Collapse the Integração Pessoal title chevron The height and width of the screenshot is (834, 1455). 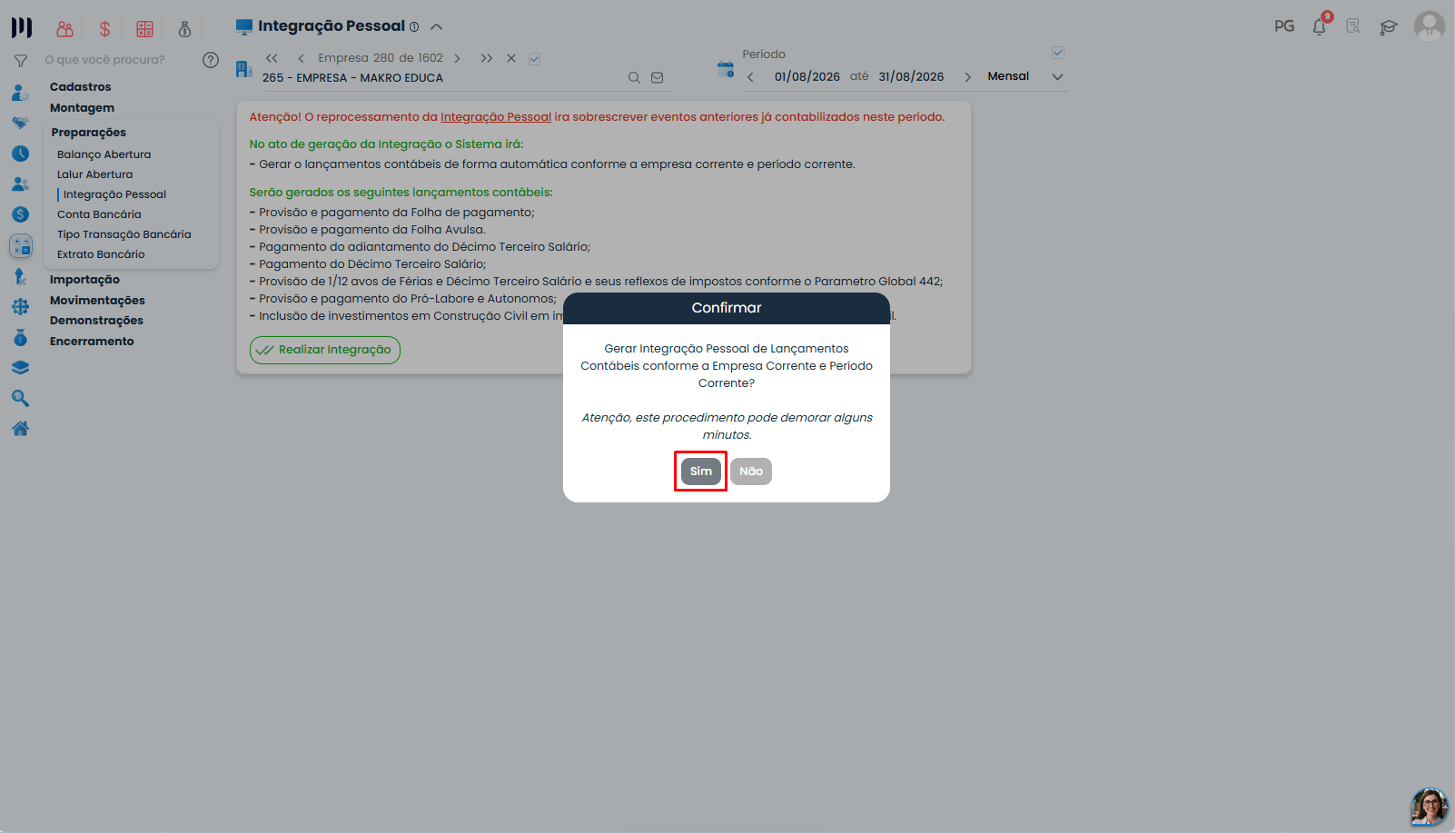pos(436,27)
